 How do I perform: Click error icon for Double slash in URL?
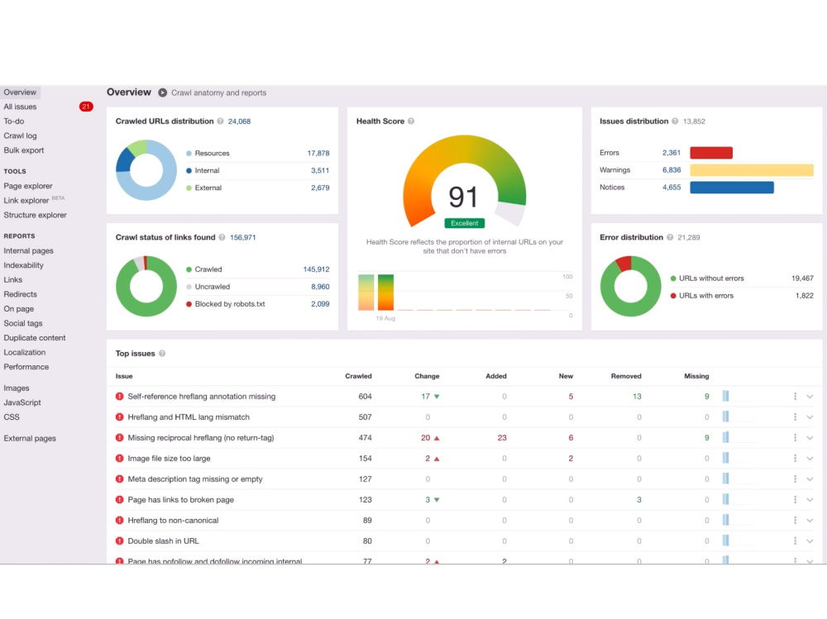[x=120, y=541]
